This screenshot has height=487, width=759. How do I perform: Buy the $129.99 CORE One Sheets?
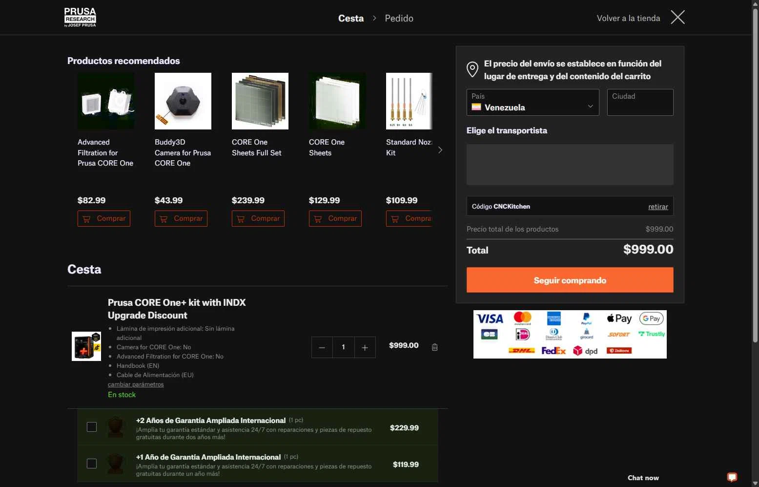tap(335, 218)
